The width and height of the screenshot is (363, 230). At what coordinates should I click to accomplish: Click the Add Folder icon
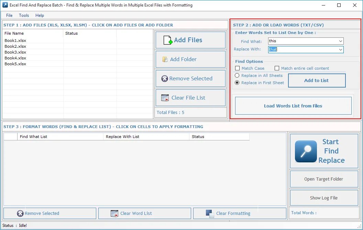(x=165, y=59)
